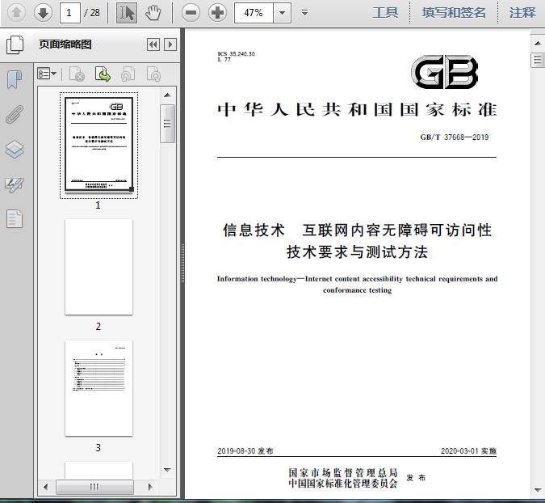Open the 填写和签名 panel
The image size is (545, 503).
tap(454, 13)
